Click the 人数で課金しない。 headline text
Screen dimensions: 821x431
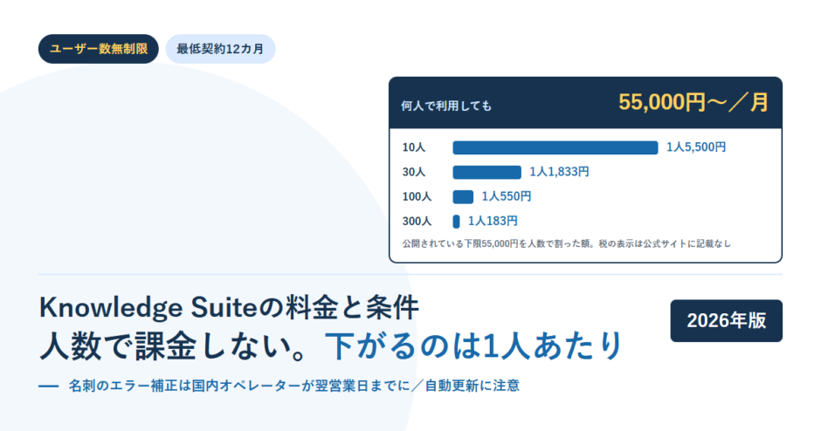175,346
